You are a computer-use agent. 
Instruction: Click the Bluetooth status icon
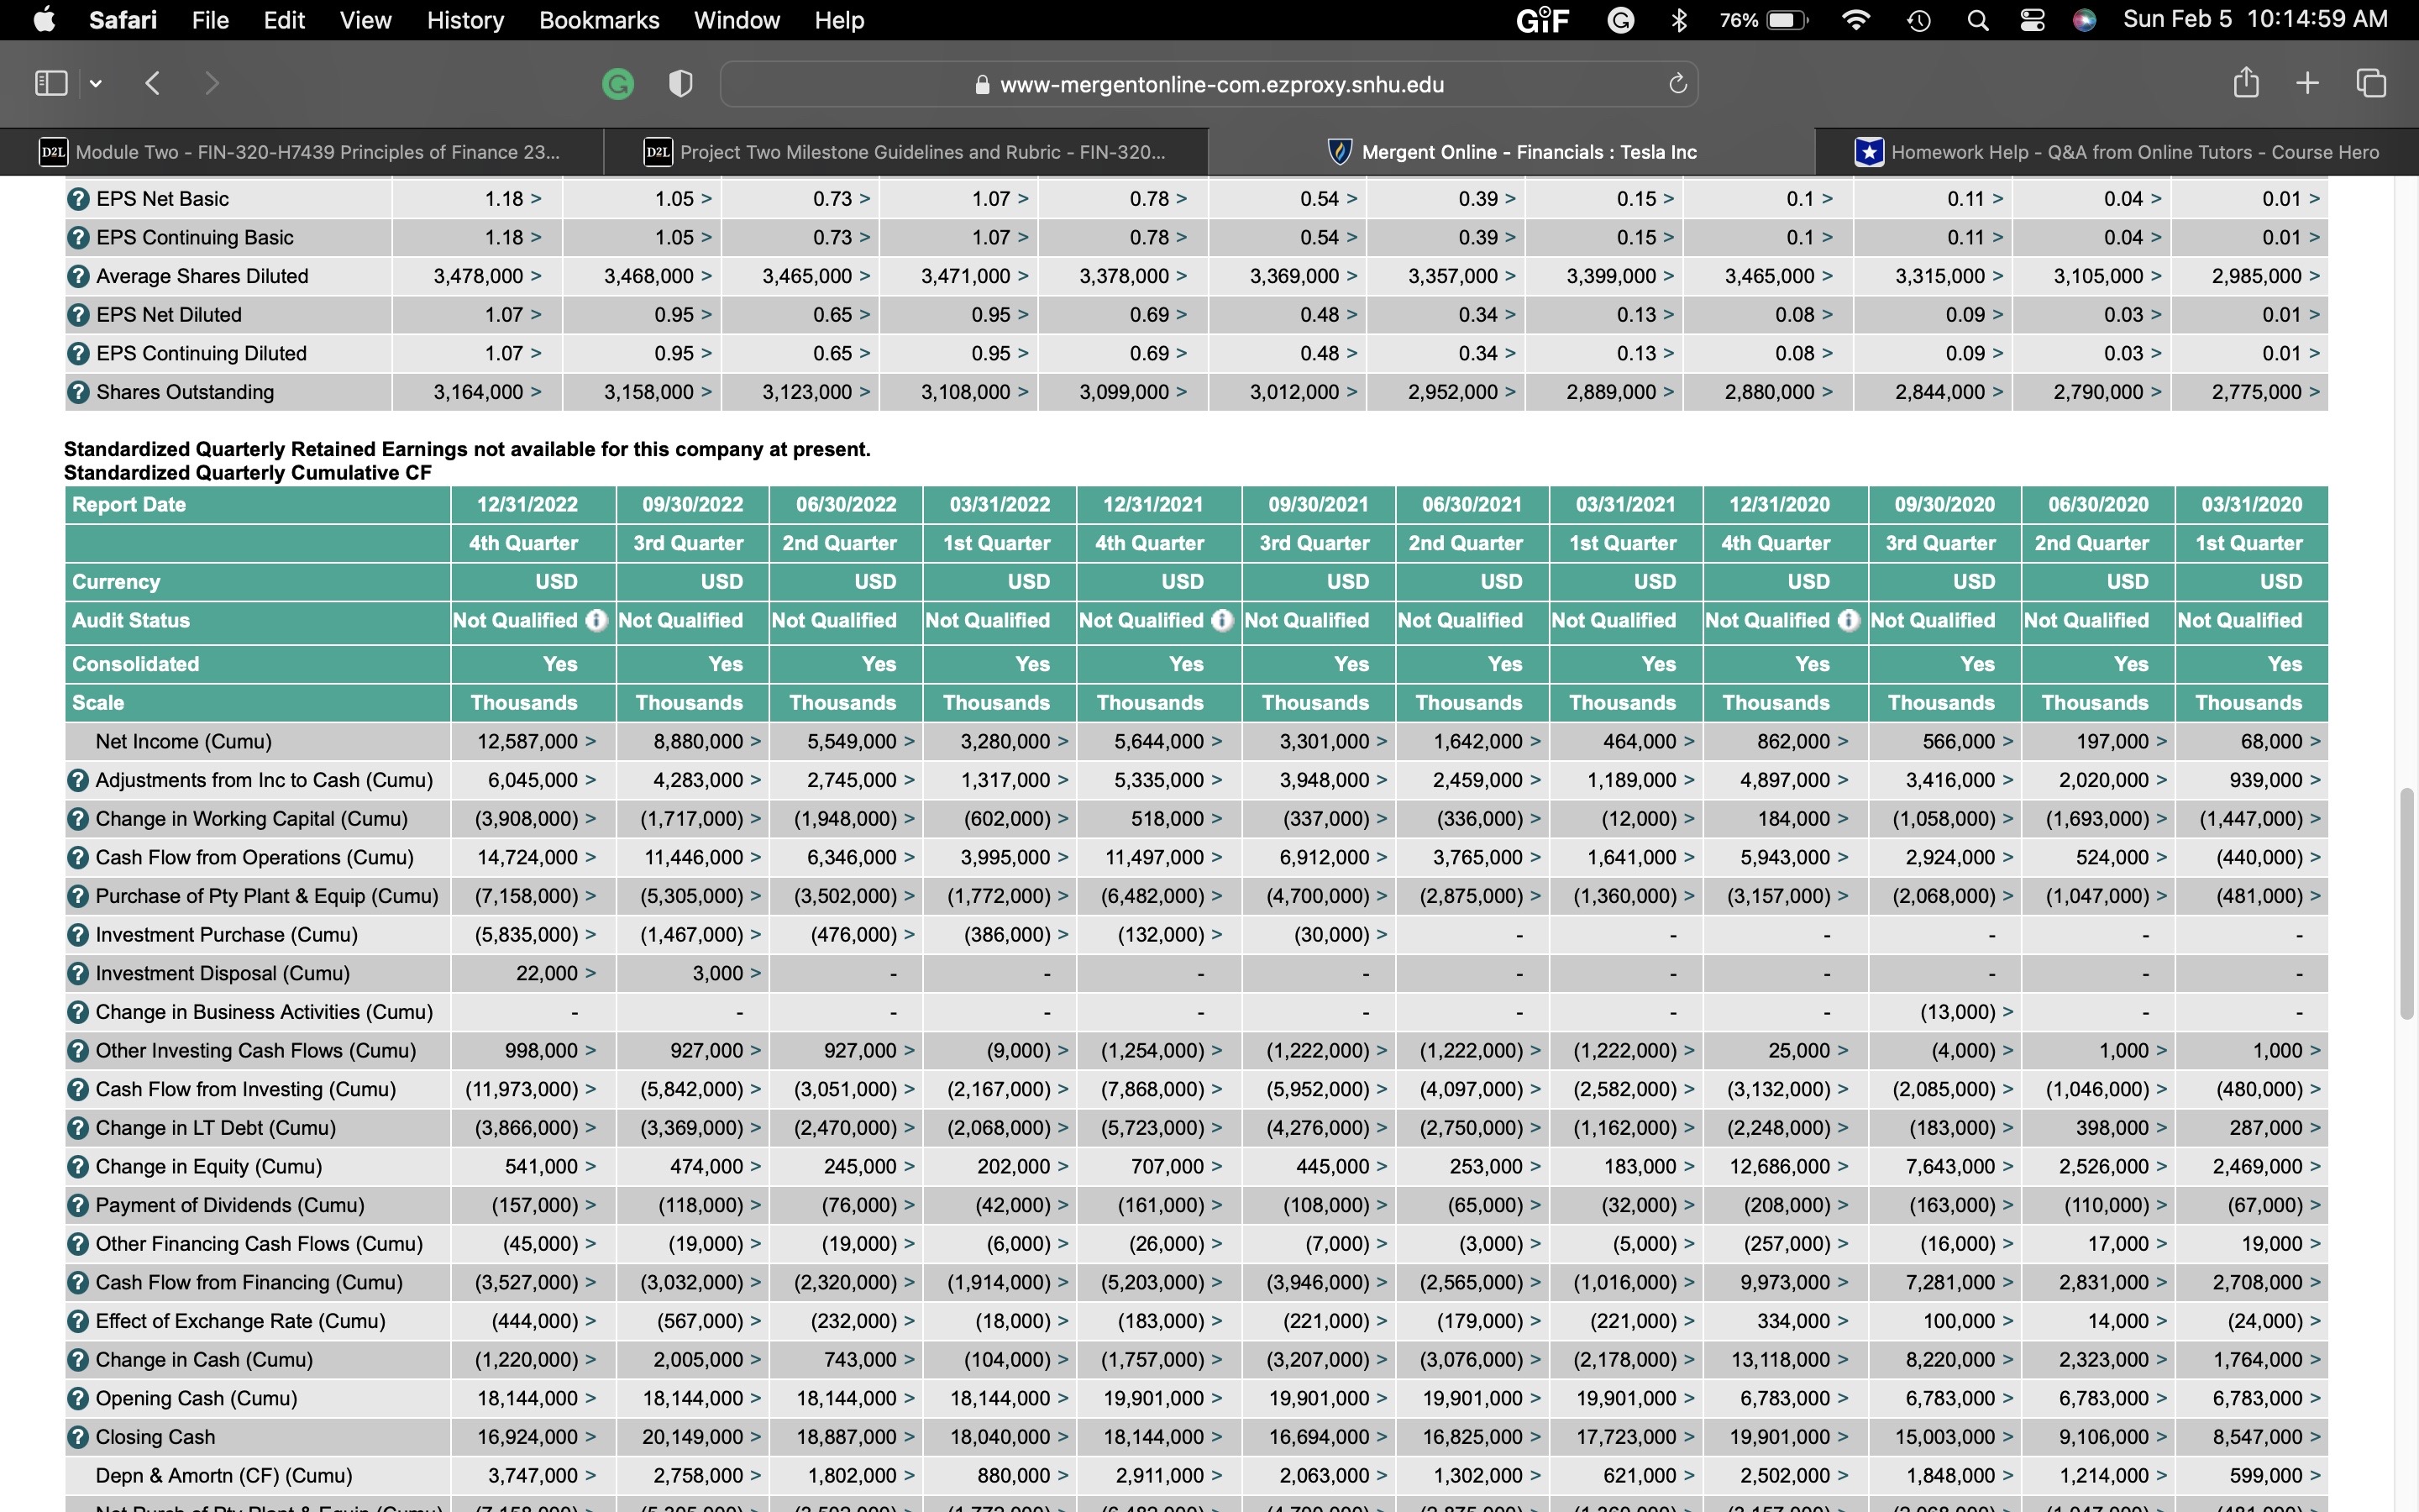click(1679, 20)
